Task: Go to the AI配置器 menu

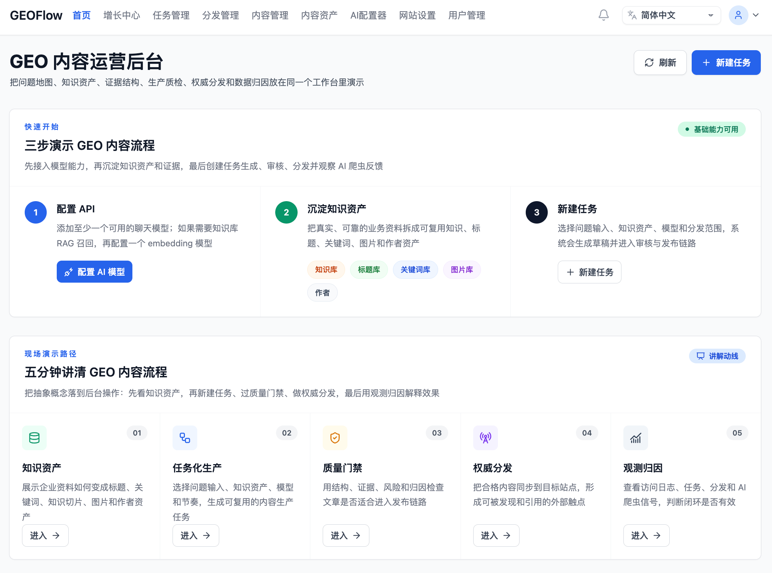Action: (x=368, y=15)
